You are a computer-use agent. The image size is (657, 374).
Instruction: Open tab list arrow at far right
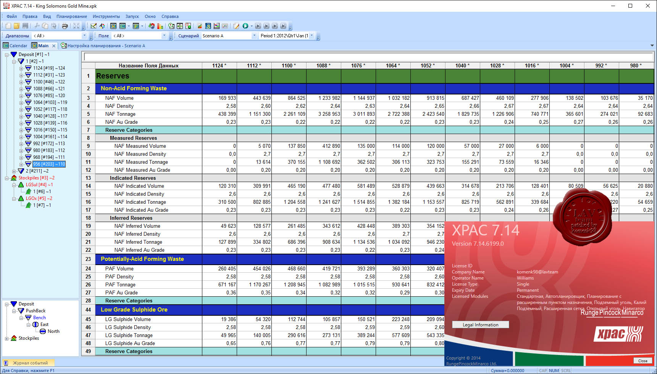pyautogui.click(x=652, y=46)
